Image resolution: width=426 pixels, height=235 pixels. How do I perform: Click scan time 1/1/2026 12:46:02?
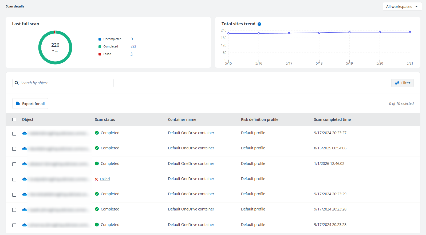point(329,164)
